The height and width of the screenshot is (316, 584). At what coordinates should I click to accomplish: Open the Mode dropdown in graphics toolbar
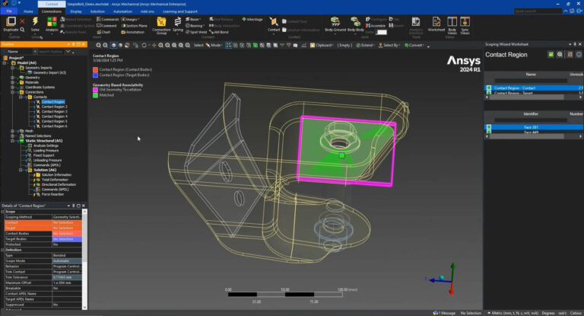tap(214, 45)
